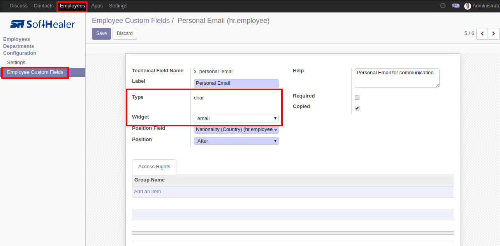The width and height of the screenshot is (500, 246).
Task: Click the SoftHealer logo
Action: (x=42, y=24)
